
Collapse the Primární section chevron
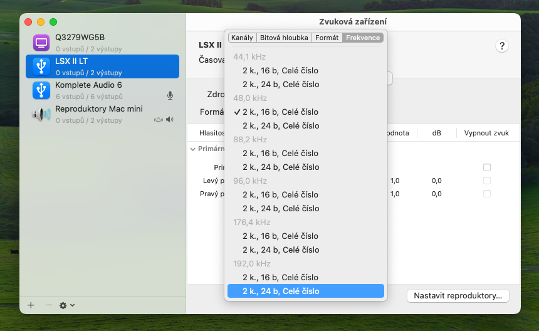(193, 149)
